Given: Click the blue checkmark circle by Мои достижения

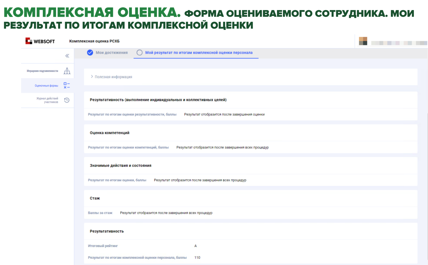Looking at the screenshot, I should (x=90, y=52).
